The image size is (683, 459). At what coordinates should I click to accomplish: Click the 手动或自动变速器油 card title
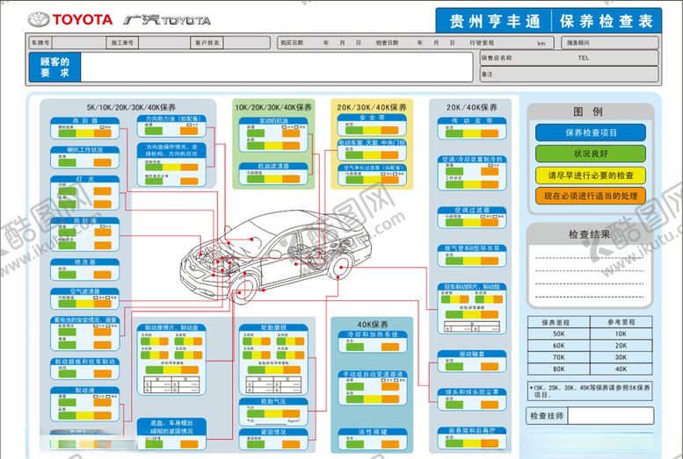(x=373, y=374)
